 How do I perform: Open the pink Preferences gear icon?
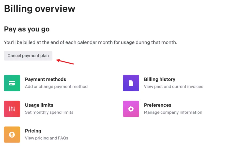click(x=131, y=109)
